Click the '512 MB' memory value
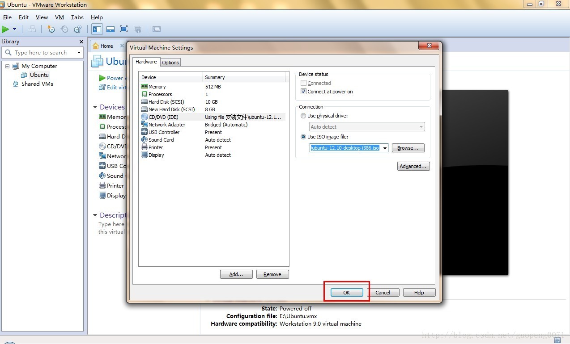This screenshot has width=570, height=344. click(213, 87)
